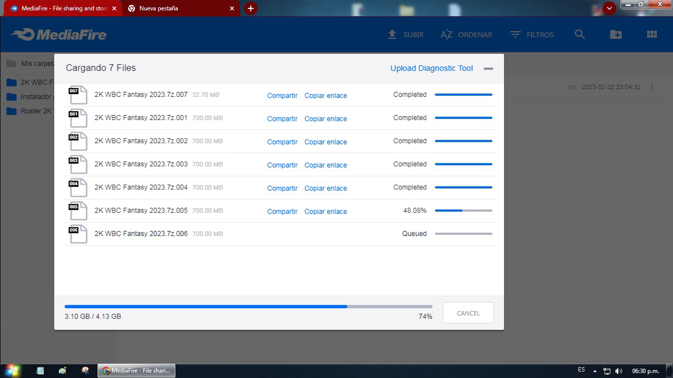Open a new browser tab with plus

tap(251, 8)
